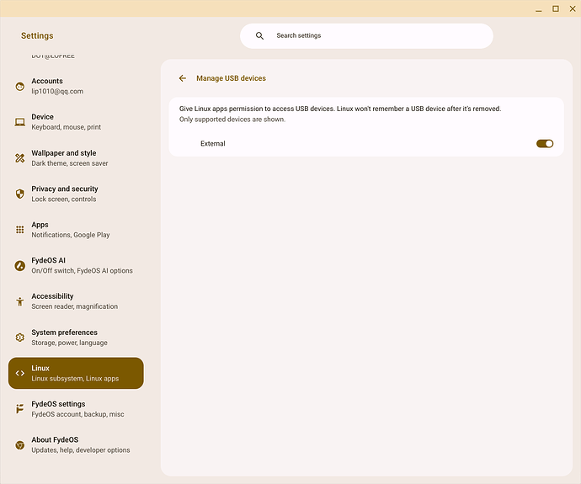Image resolution: width=581 pixels, height=484 pixels.
Task: Click the Accessibility person icon
Action: (x=20, y=301)
